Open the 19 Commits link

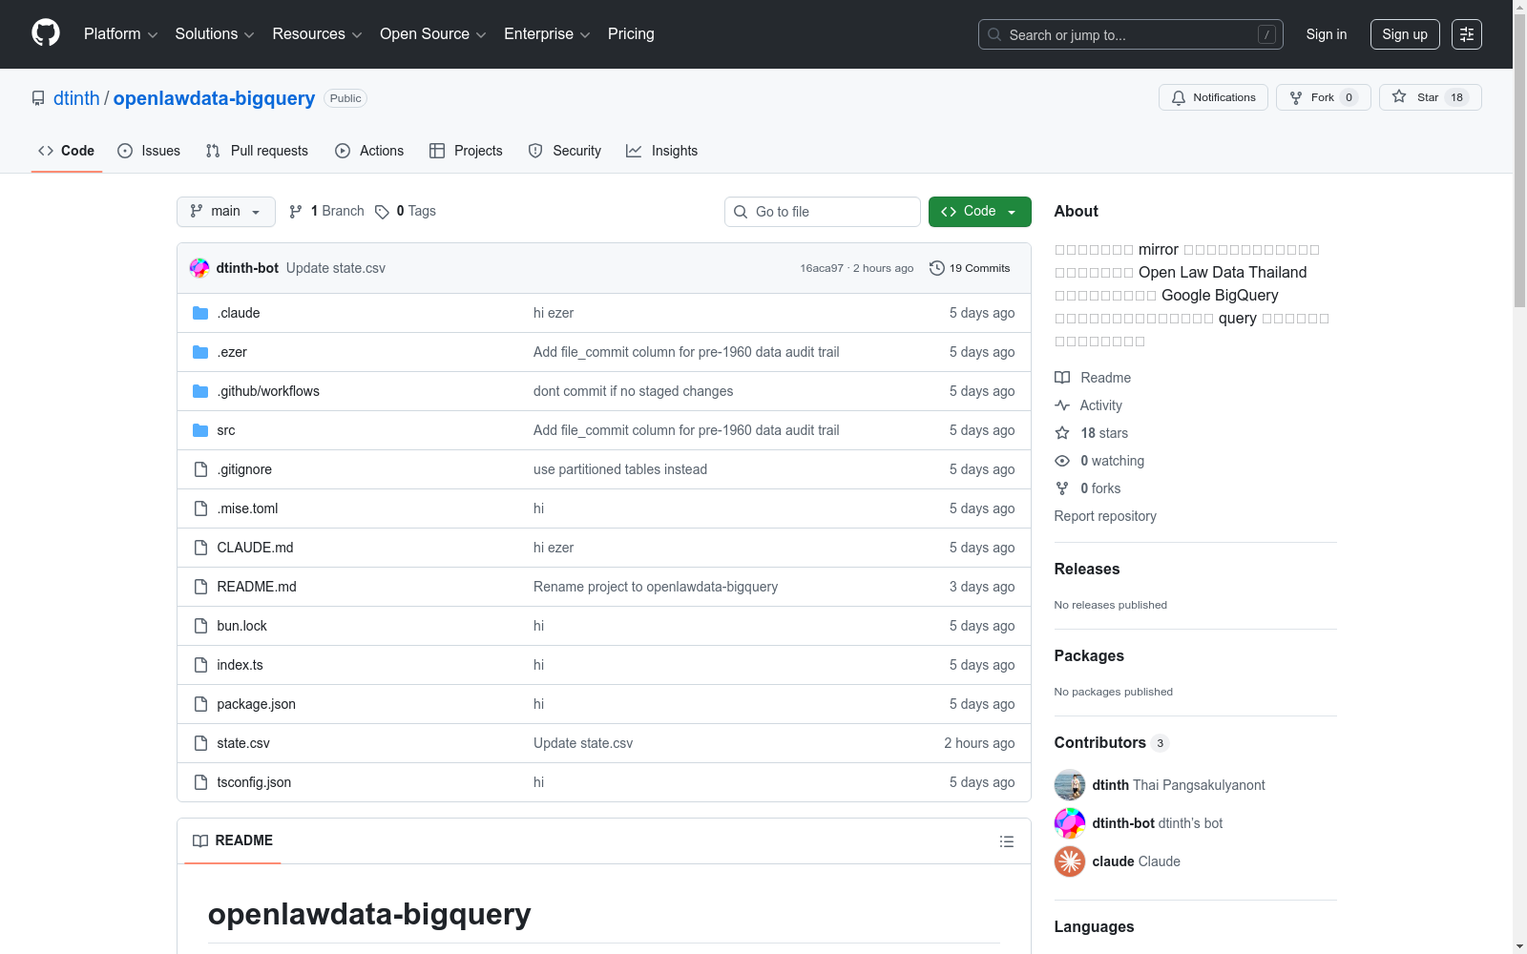[970, 268]
